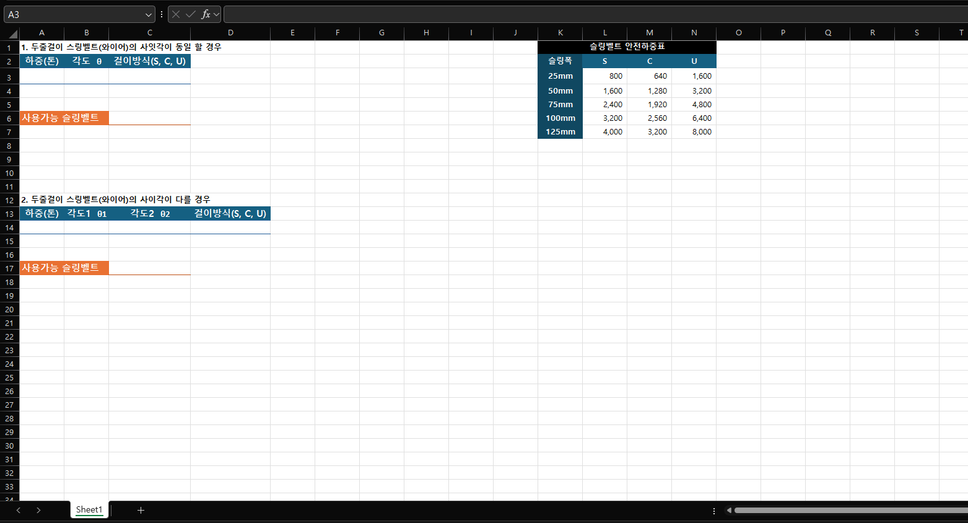Click the orange 사용가능 슬링벨트 cell in row 6
Image resolution: width=968 pixels, height=523 pixels.
pos(64,118)
